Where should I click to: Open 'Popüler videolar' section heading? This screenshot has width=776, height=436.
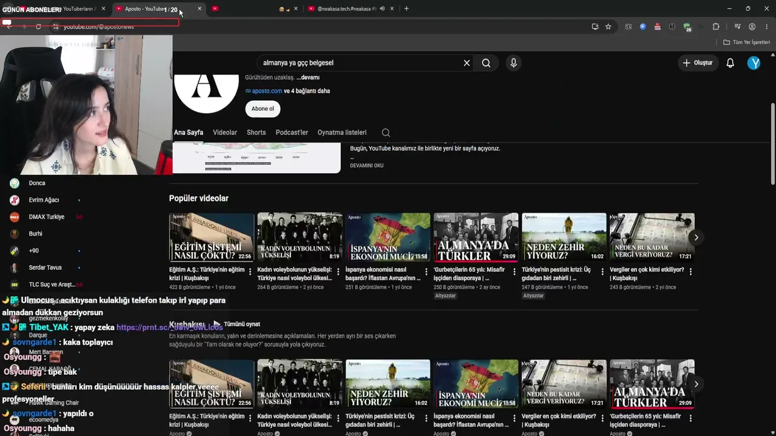point(199,199)
